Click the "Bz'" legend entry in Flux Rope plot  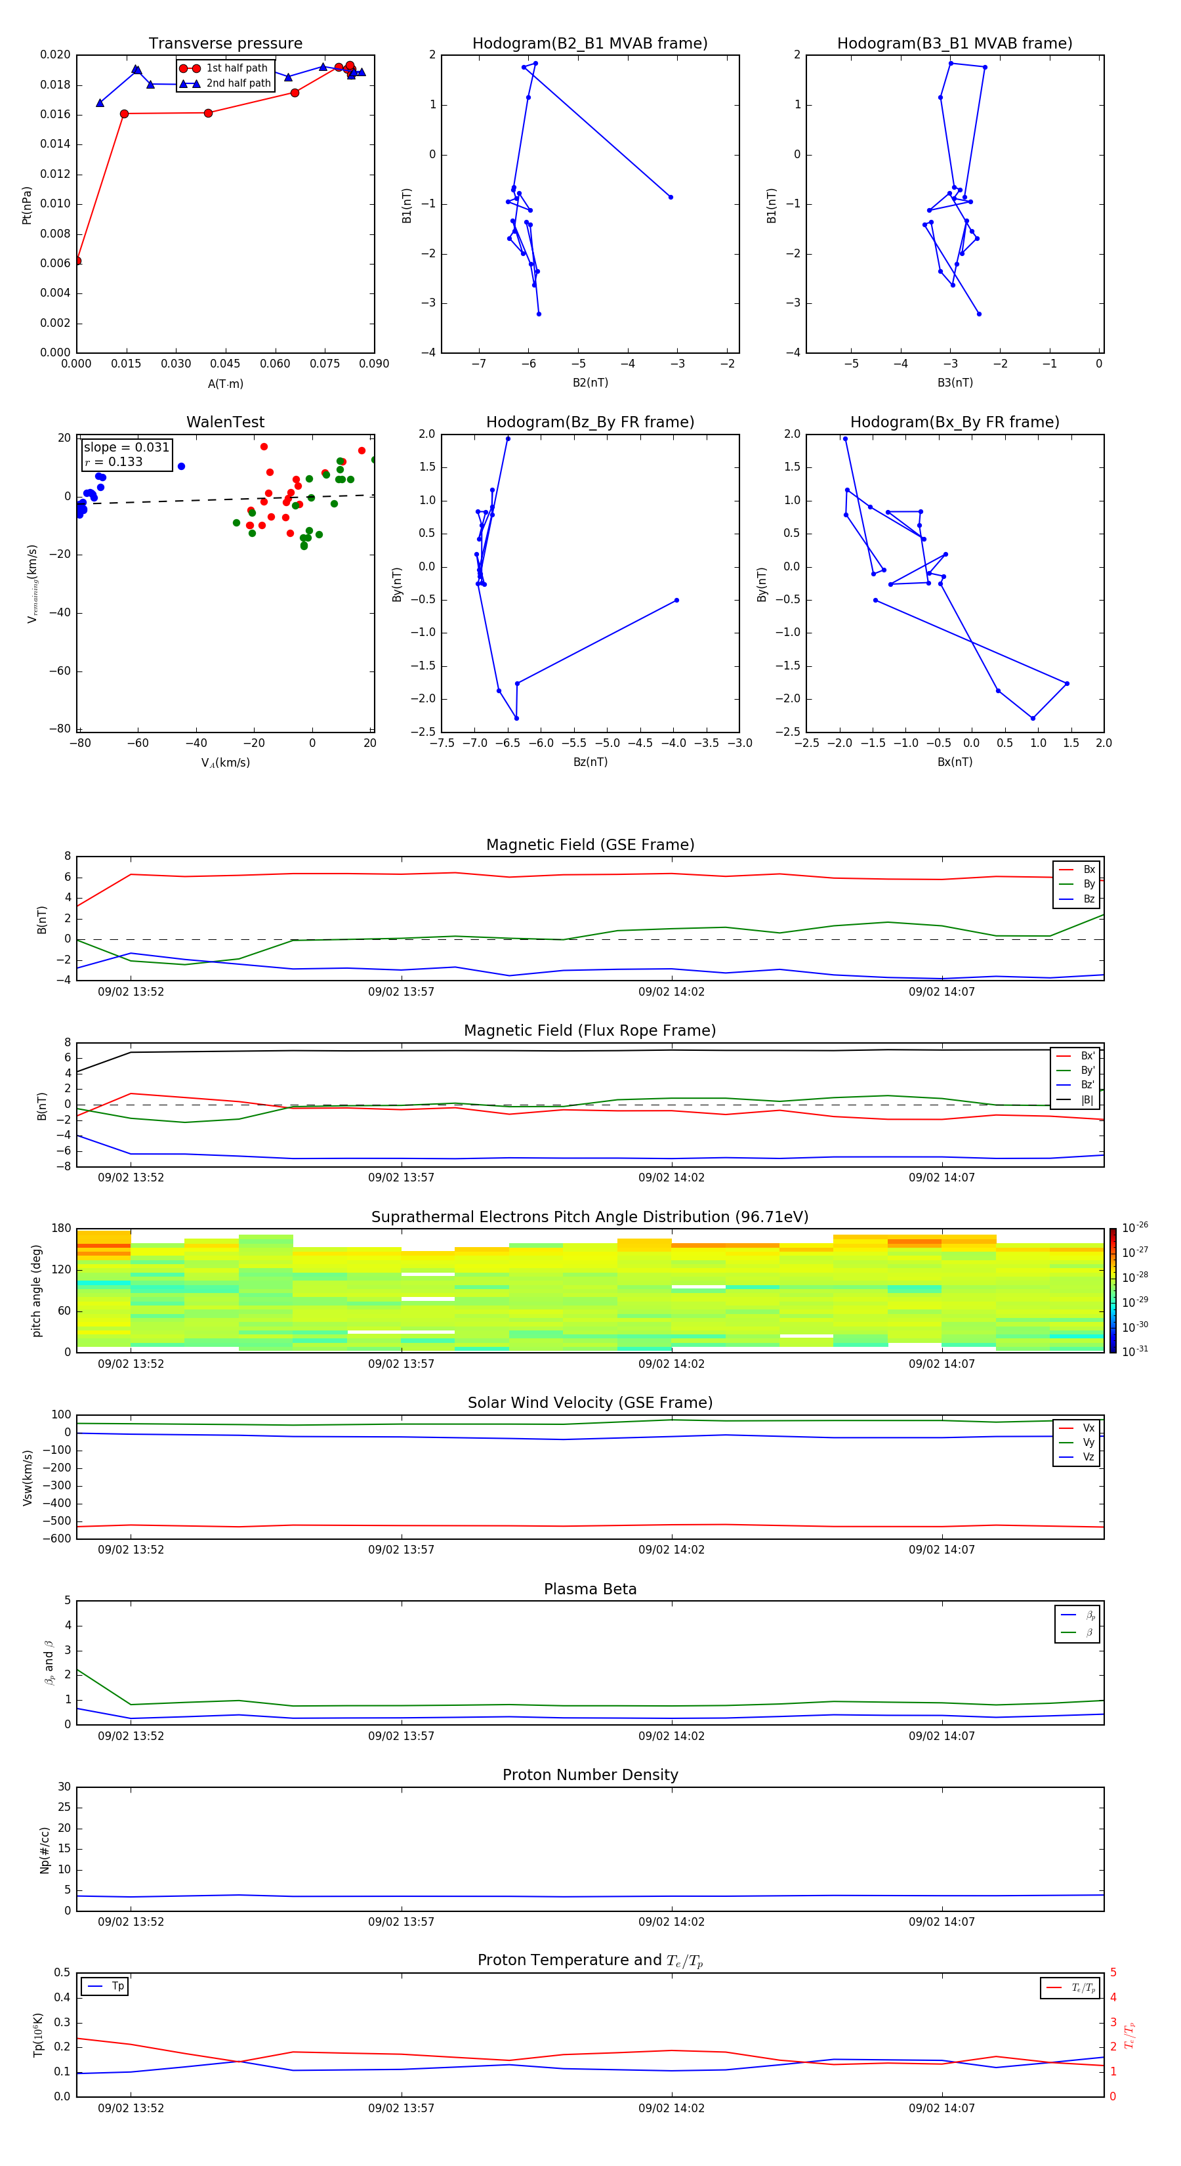click(1076, 1085)
